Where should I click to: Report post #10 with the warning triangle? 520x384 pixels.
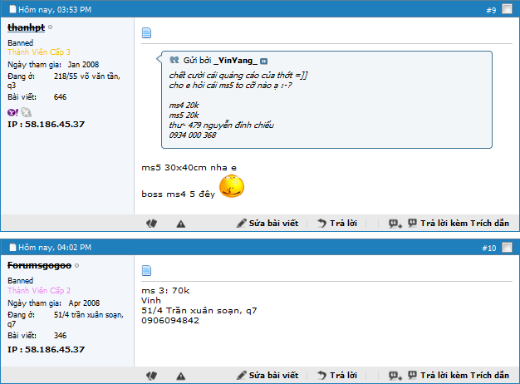click(x=181, y=376)
